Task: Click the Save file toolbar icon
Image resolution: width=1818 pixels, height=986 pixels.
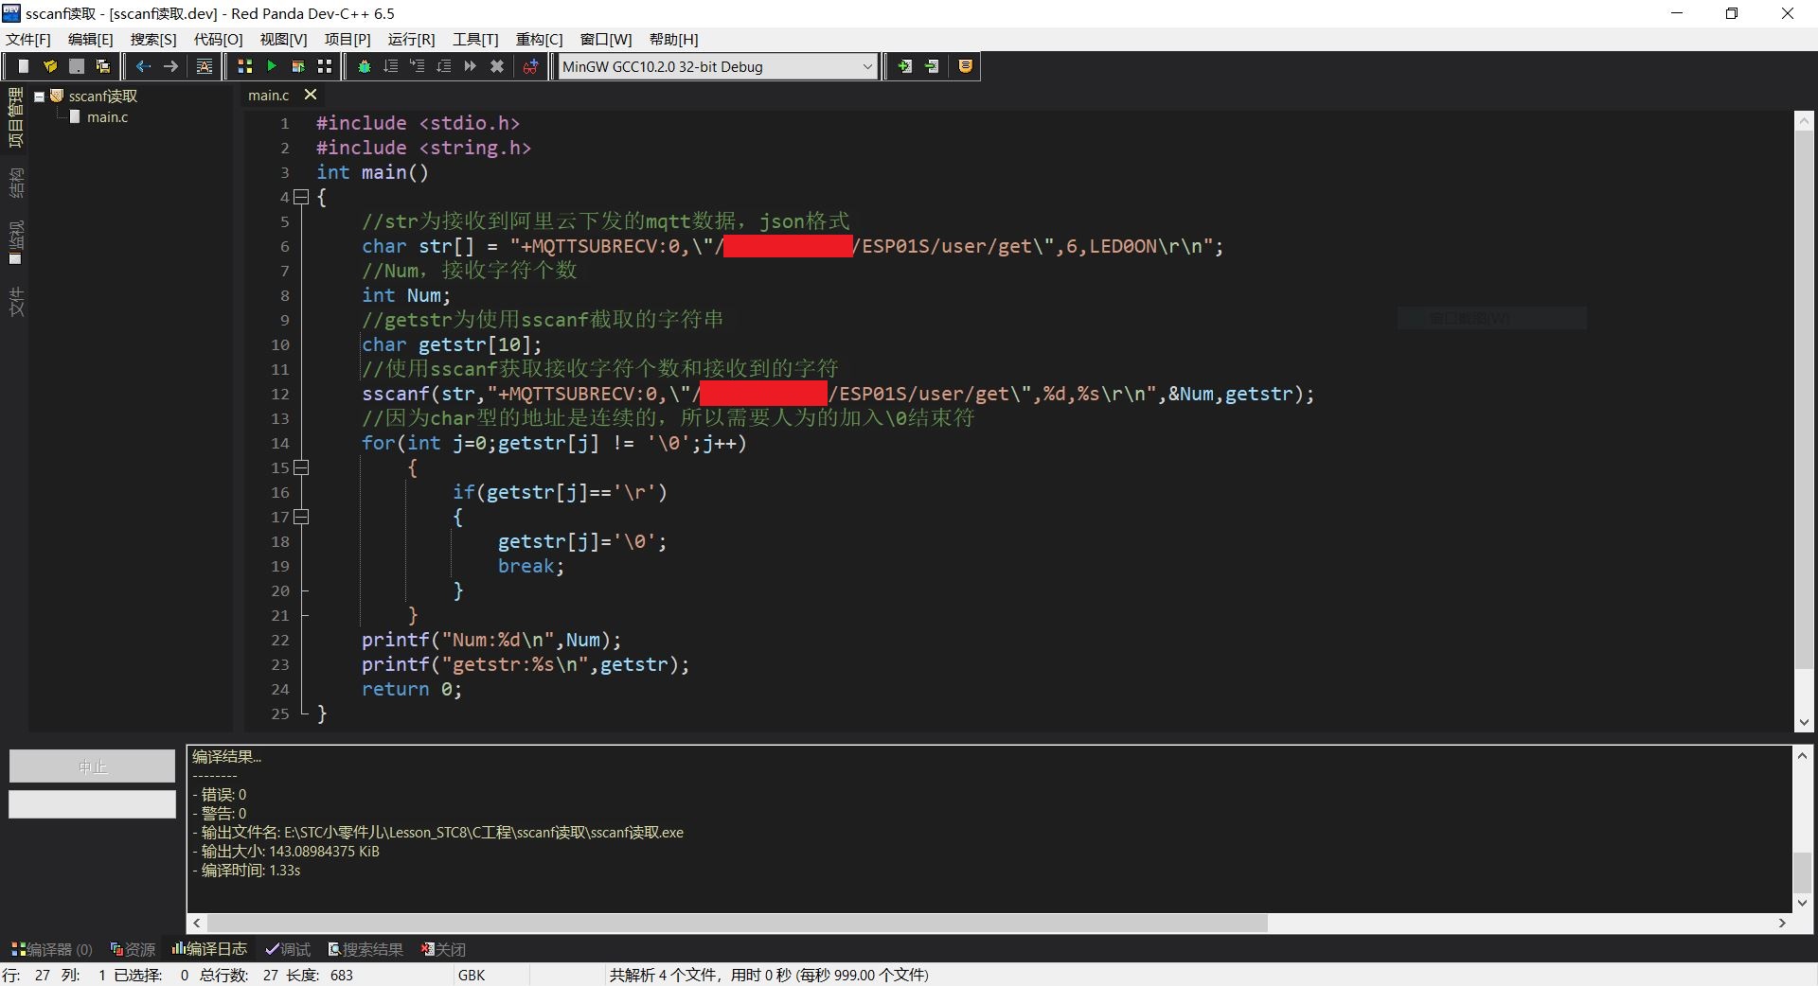Action: click(x=77, y=66)
